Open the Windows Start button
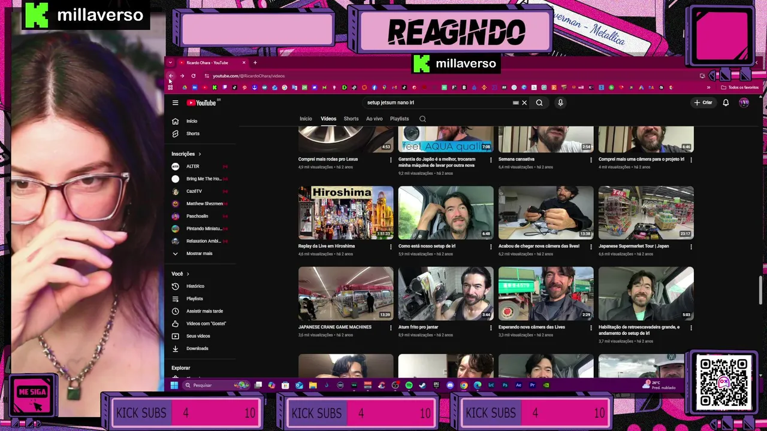 pos(174,386)
